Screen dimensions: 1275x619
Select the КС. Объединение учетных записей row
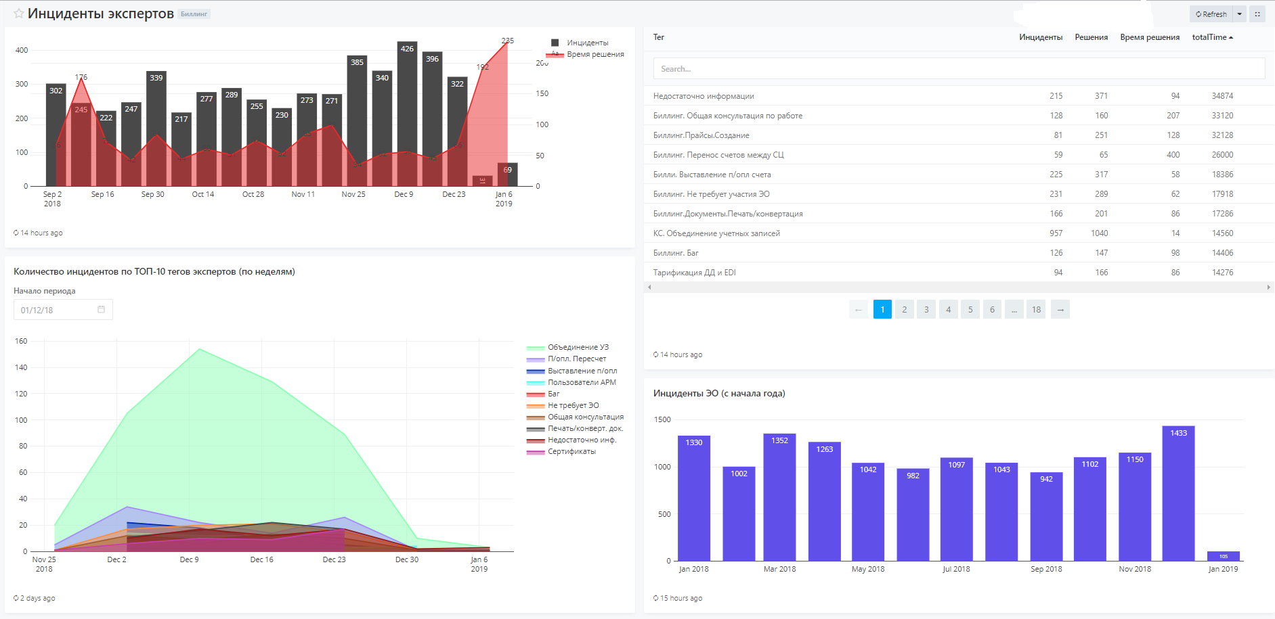point(959,233)
